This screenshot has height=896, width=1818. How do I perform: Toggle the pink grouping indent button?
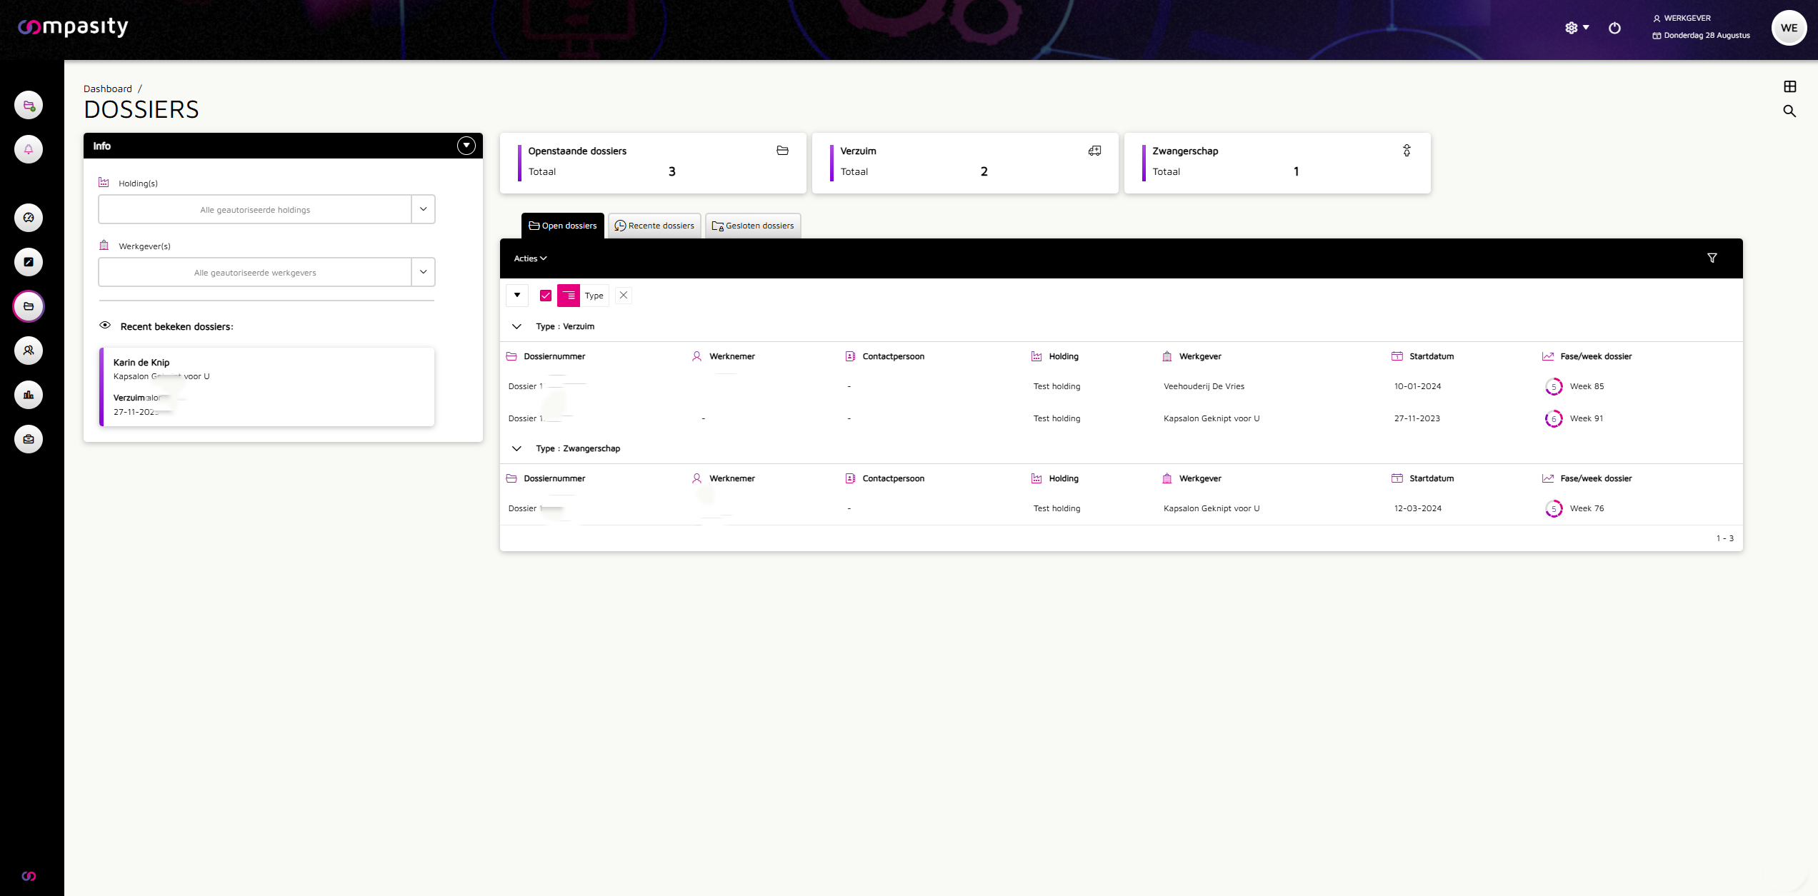[x=569, y=296]
